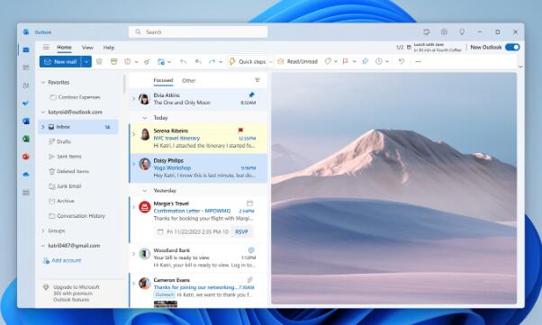Viewport: 542px width, 325px height.
Task: Toggle the hamburger navigation pane button
Action: (46, 48)
